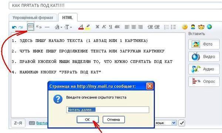This screenshot has width=222, height=133.
Task: Toggle strikethrough formatting
Action: coord(117,27)
